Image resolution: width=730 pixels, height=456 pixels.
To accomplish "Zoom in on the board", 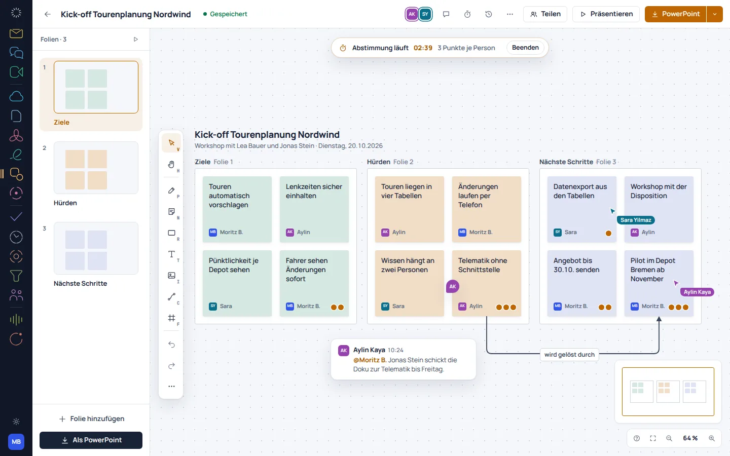I will (x=712, y=438).
